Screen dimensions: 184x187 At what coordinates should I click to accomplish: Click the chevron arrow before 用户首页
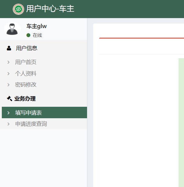(x=8, y=62)
